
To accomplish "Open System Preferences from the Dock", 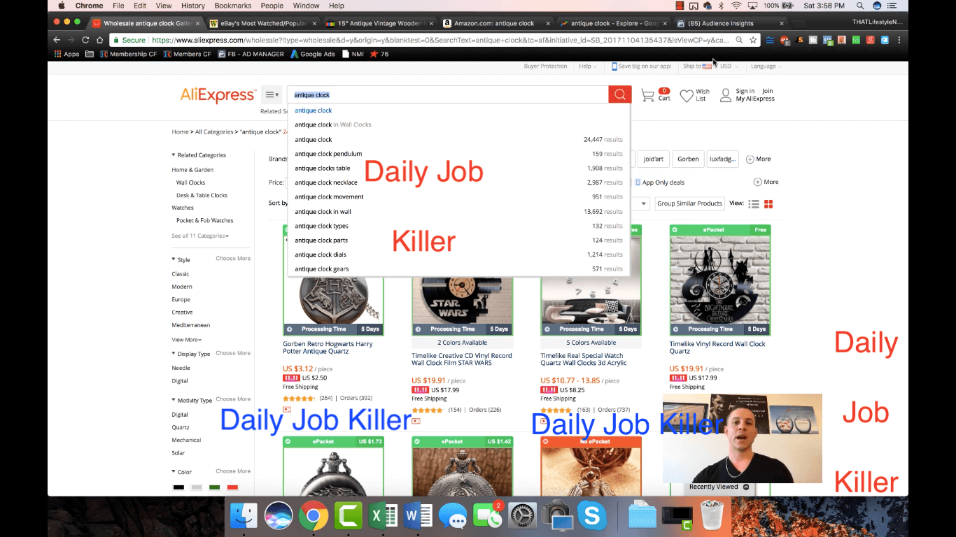I will pyautogui.click(x=522, y=516).
